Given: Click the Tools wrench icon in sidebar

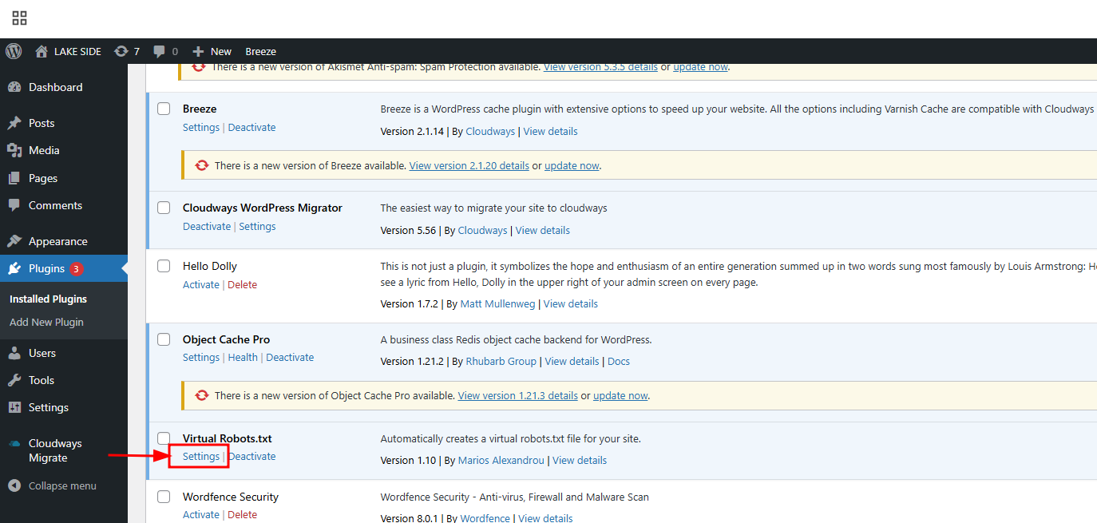Looking at the screenshot, I should [14, 380].
